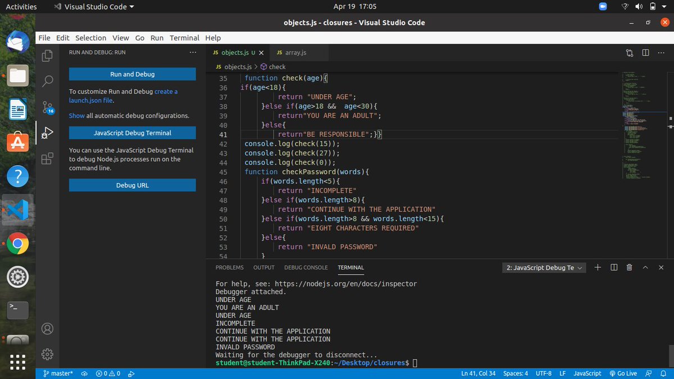This screenshot has height=379, width=674.
Task: Open Help question mark icon in dock
Action: (17, 176)
